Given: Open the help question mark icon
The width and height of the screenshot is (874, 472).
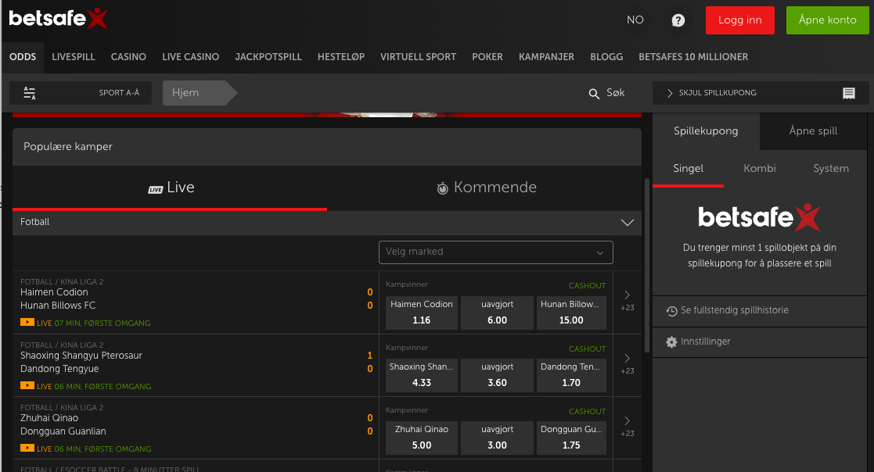Looking at the screenshot, I should pyautogui.click(x=678, y=20).
